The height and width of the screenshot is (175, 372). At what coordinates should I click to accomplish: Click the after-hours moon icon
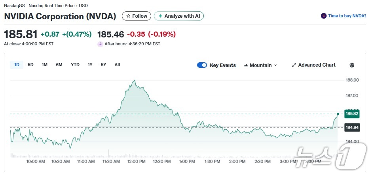click(x=100, y=44)
